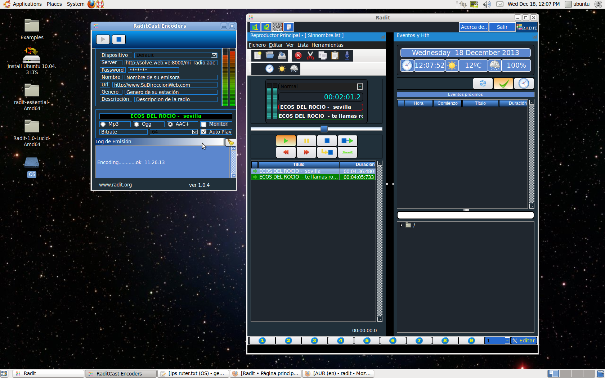Viewport: 605px width, 378px height.
Task: Click the red delete X icon
Action: click(x=298, y=55)
